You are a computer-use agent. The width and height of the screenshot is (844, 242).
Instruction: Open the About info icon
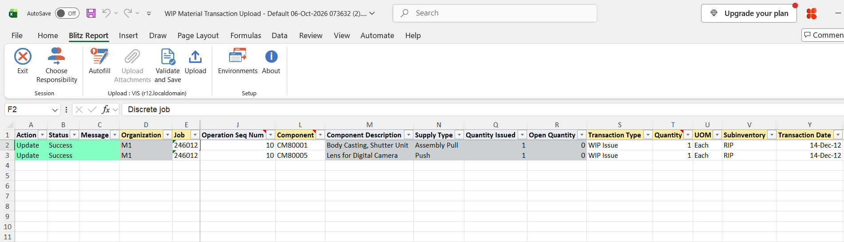click(x=271, y=57)
